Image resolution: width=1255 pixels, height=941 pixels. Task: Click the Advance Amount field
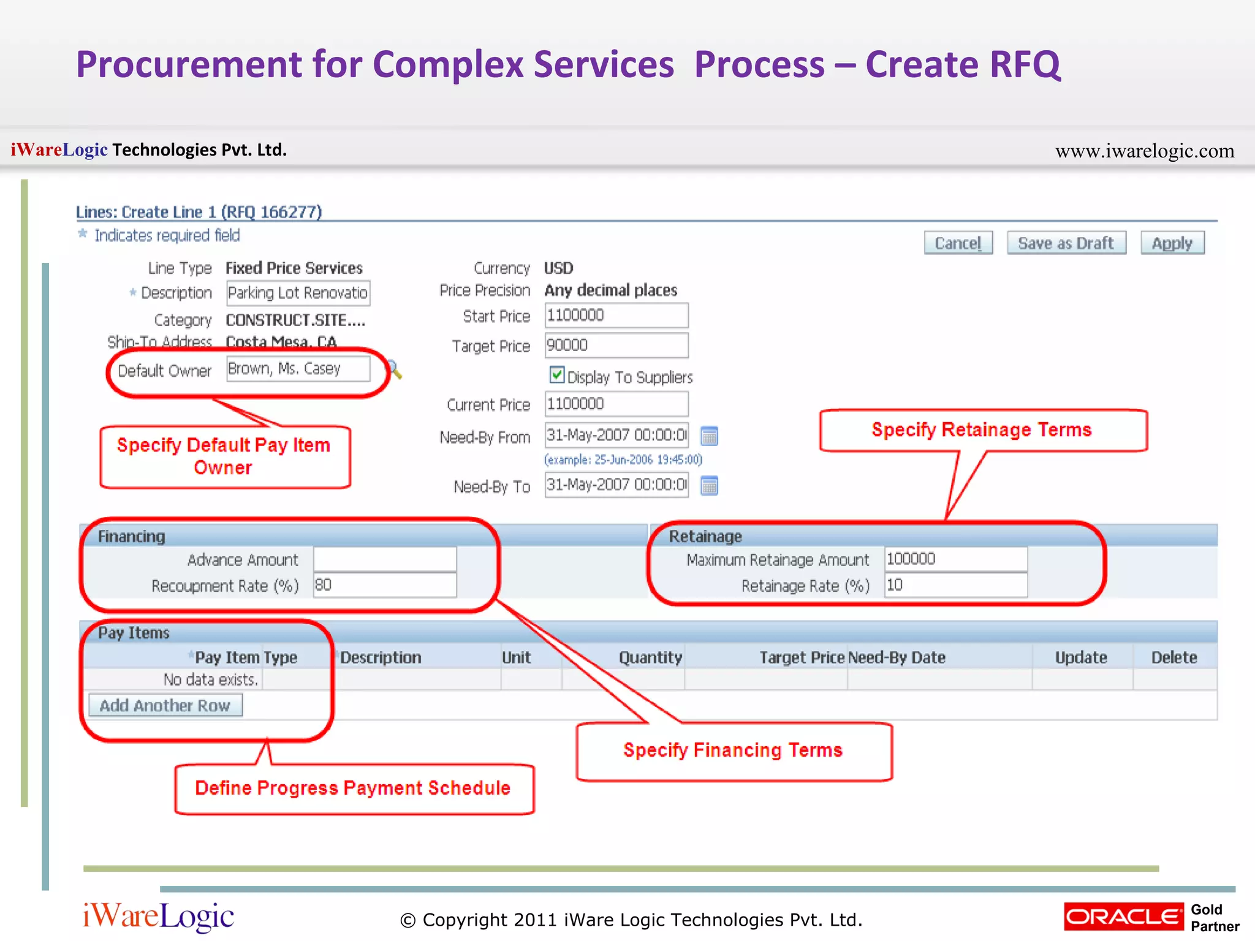click(x=385, y=559)
